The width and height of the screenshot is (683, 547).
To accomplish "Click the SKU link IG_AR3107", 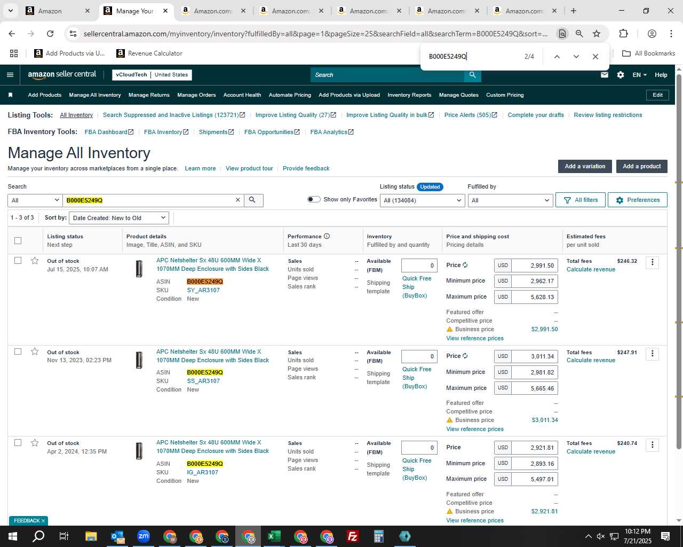I will tap(203, 472).
